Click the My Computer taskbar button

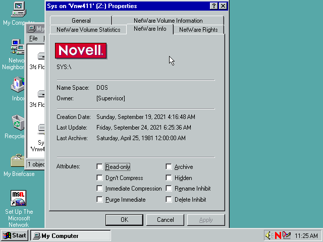pos(71,235)
